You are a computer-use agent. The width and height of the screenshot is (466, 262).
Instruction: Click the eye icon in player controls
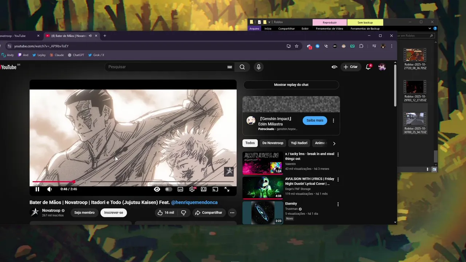[x=157, y=189]
